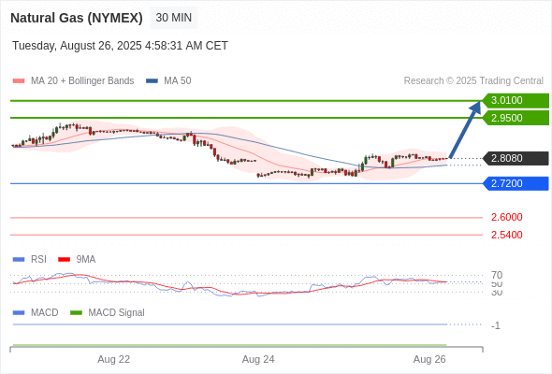Click the MACD blue legend swatch

coord(19,313)
